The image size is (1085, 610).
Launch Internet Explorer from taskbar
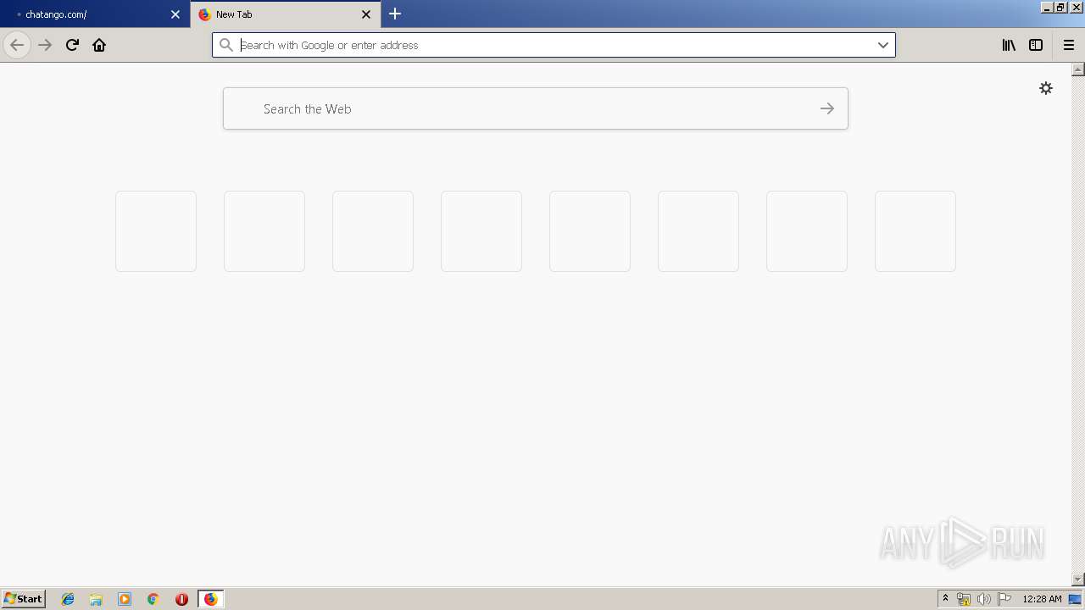pos(68,599)
